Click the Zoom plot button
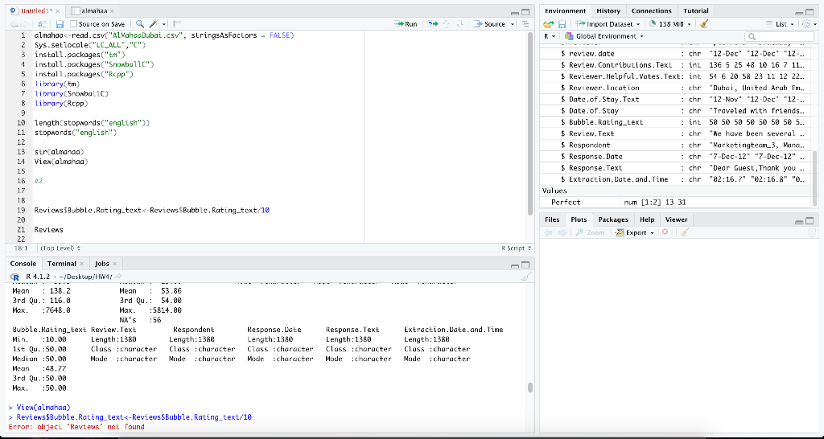The width and height of the screenshot is (824, 439). coord(590,232)
